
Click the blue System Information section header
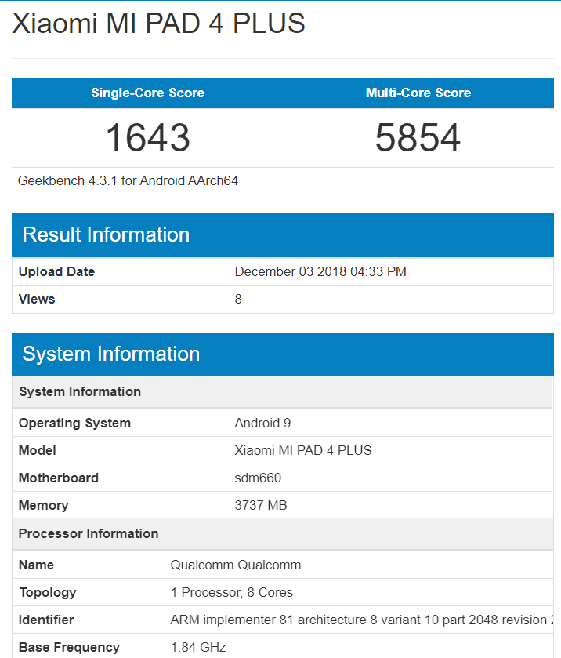coord(283,354)
